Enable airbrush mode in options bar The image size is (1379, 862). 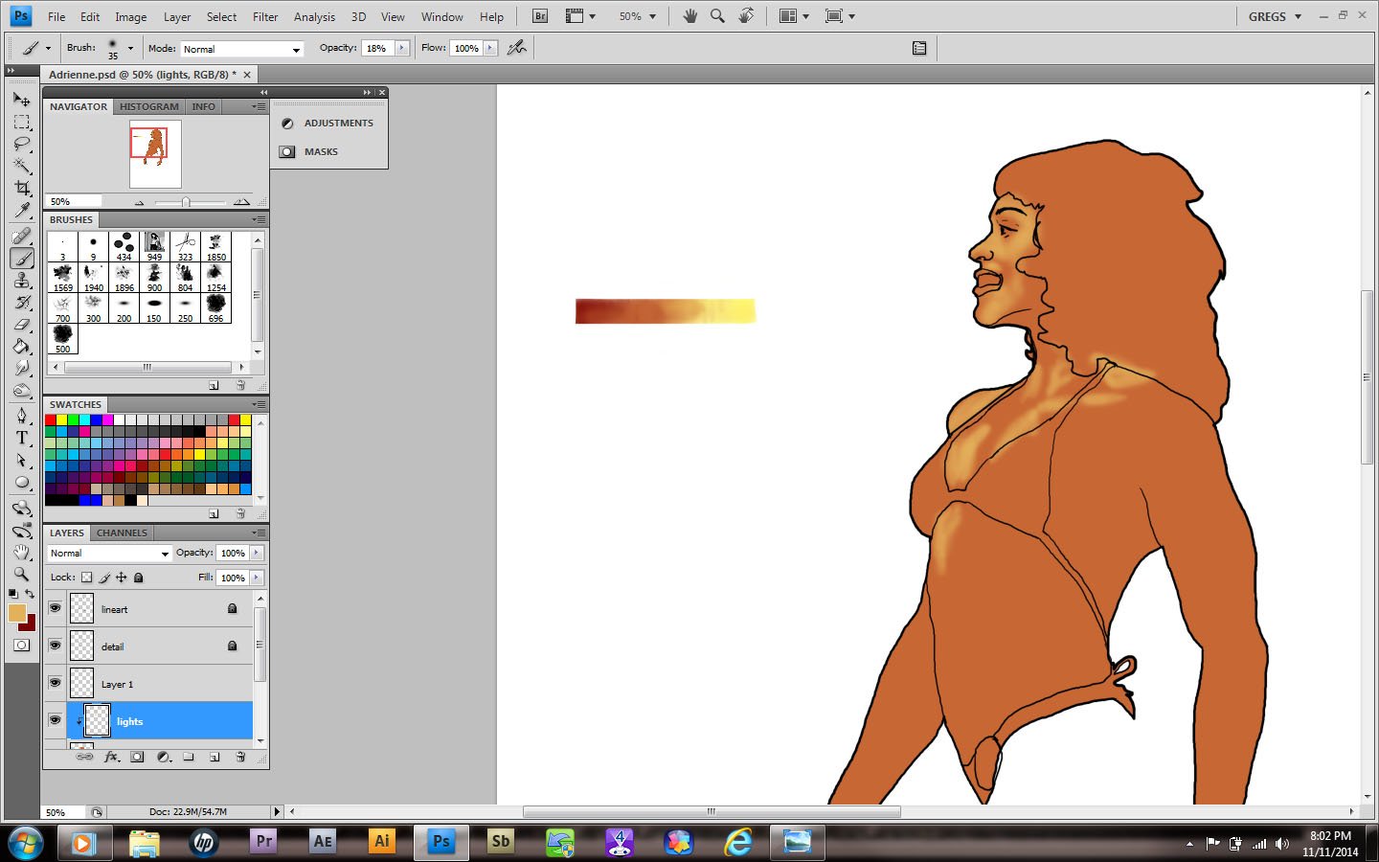[517, 48]
